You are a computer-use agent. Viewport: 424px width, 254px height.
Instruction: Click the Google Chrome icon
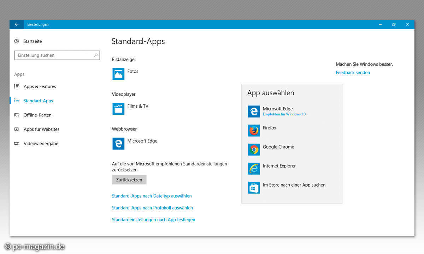click(254, 150)
